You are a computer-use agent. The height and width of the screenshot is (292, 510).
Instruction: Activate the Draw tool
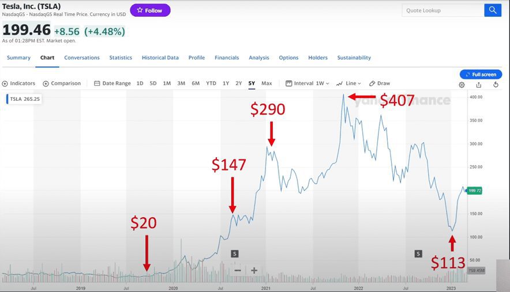point(380,84)
